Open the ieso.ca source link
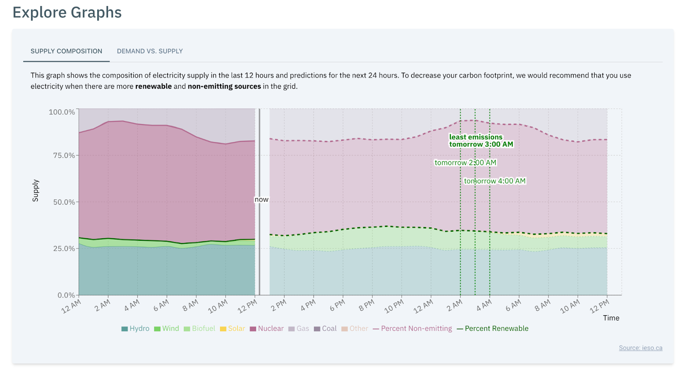The image size is (692, 377). 640,348
